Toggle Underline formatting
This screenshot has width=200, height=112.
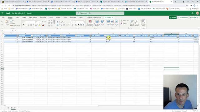click(28, 25)
